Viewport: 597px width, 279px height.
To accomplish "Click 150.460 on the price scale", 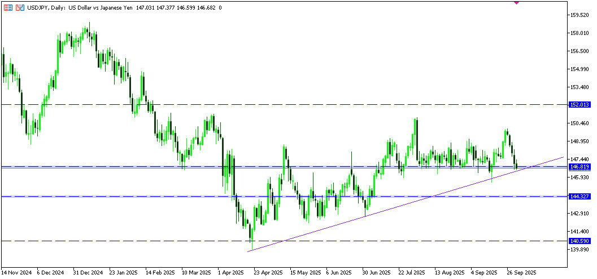I will click(x=581, y=123).
